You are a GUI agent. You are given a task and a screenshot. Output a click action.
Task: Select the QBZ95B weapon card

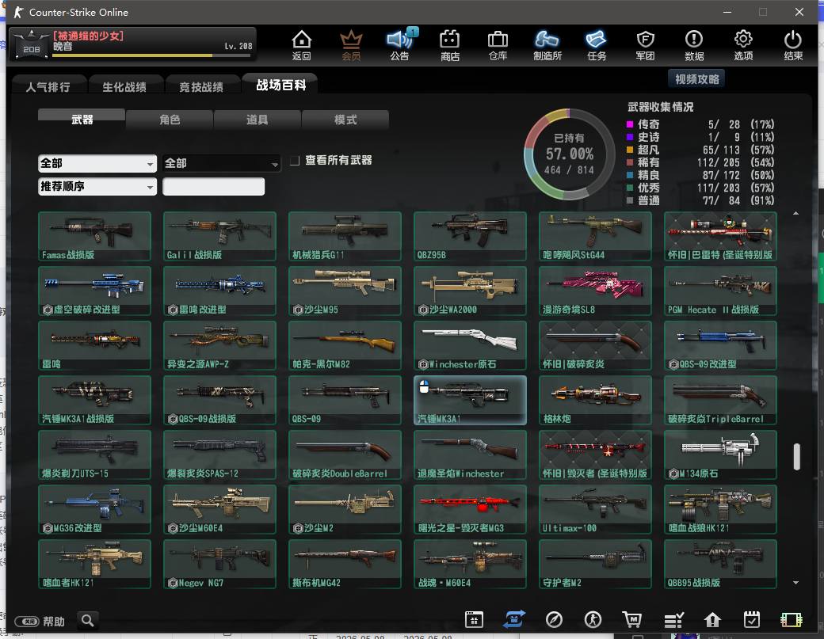470,236
